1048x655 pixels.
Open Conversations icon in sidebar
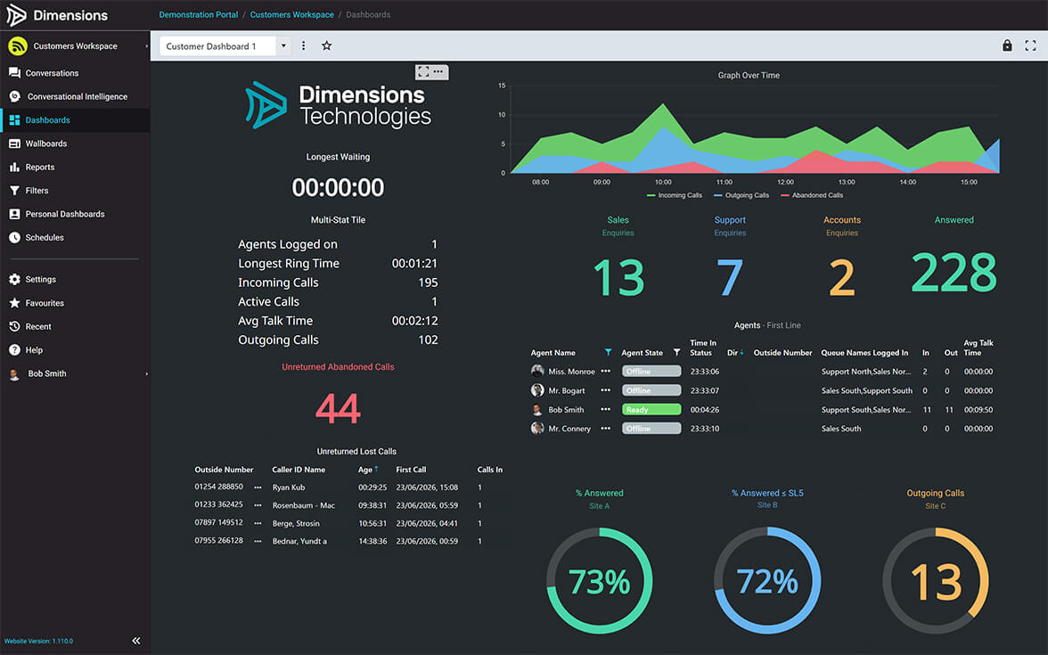[14, 73]
